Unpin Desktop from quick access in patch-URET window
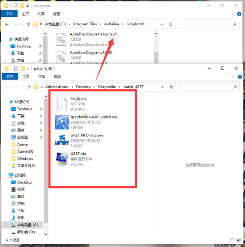This screenshot has height=247, width=245. (x=41, y=109)
